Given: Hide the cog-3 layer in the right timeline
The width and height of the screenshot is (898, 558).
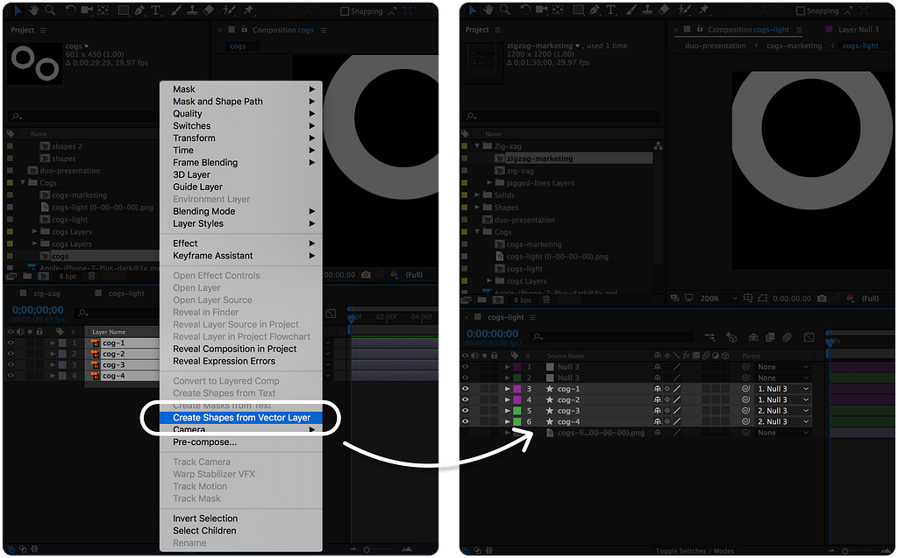Looking at the screenshot, I should click(x=465, y=410).
